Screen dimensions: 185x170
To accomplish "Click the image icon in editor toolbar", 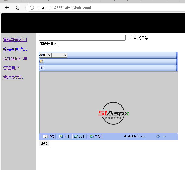I will tap(41, 61).
